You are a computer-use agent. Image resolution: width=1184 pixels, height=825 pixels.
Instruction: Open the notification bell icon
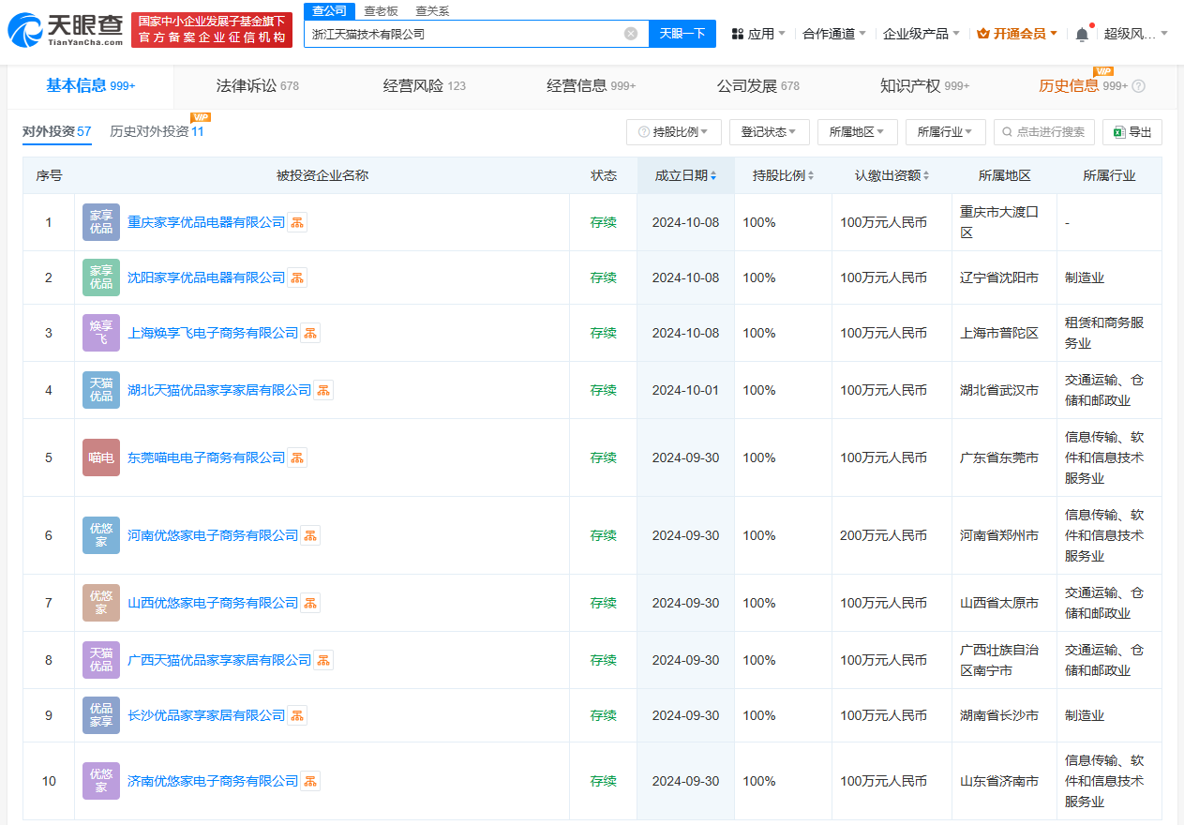(x=1082, y=35)
